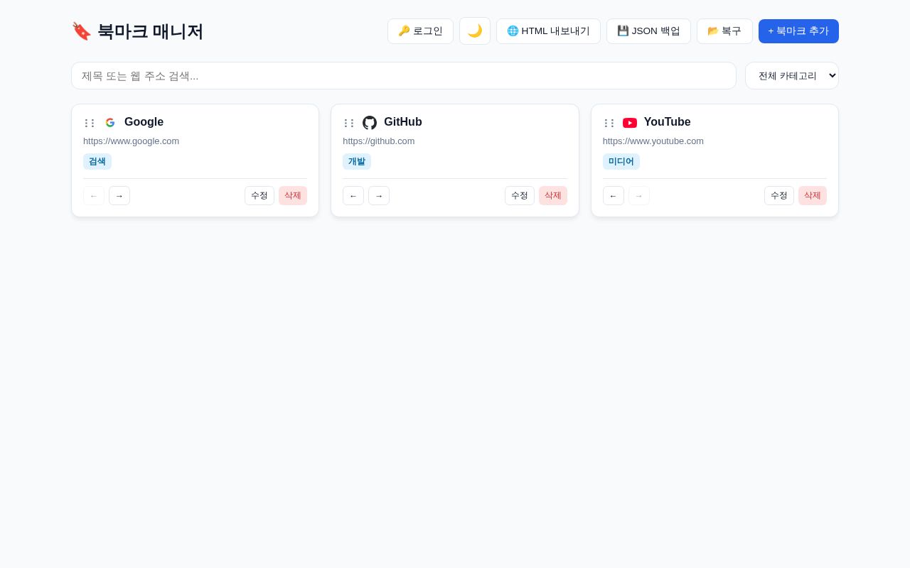Click the https://github.com URL text
Screen dimensions: 910x568
tap(379, 141)
